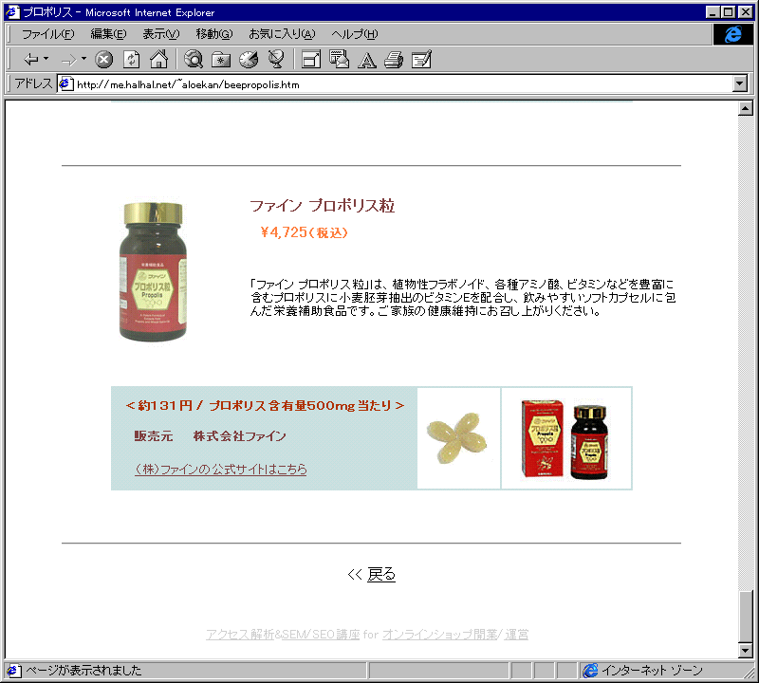Click the 販売元 株式会社ファイン text

click(x=210, y=436)
